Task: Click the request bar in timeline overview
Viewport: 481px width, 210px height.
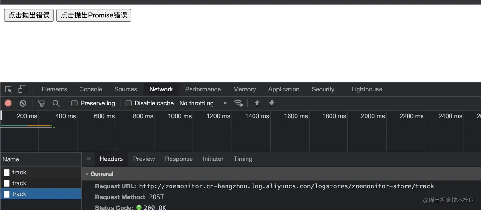Action: [28, 126]
